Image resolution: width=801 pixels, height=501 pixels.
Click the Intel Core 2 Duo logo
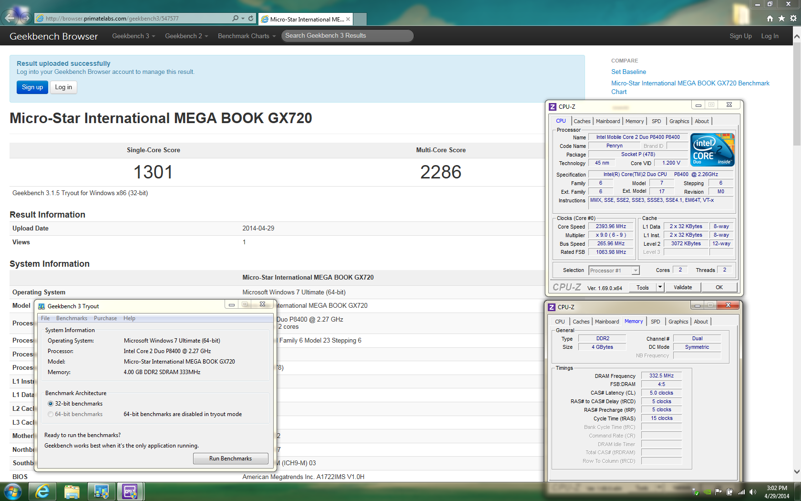tap(713, 150)
